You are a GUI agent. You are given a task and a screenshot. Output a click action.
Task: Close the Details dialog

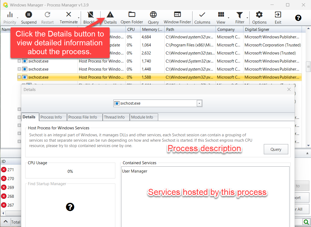[x=289, y=90]
